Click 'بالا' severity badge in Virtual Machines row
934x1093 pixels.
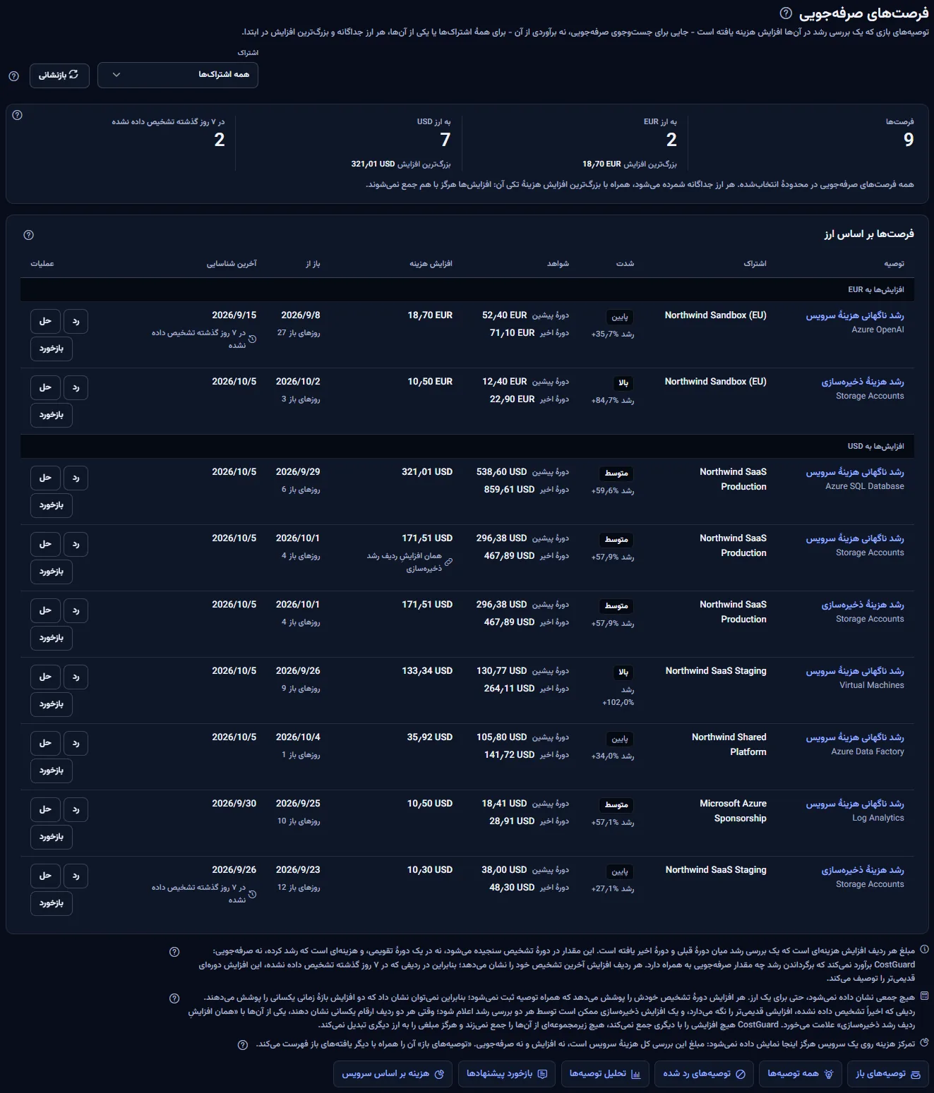click(623, 672)
